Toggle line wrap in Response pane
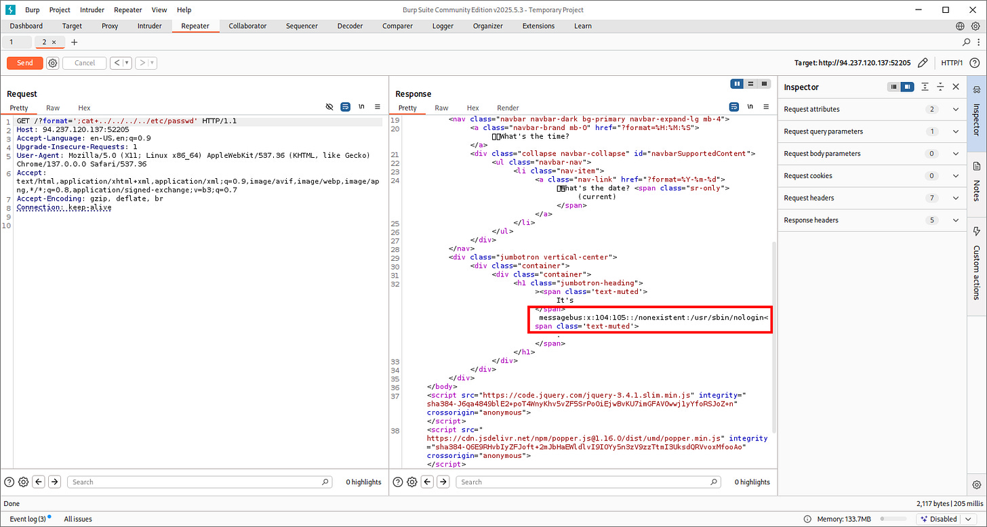 [733, 107]
